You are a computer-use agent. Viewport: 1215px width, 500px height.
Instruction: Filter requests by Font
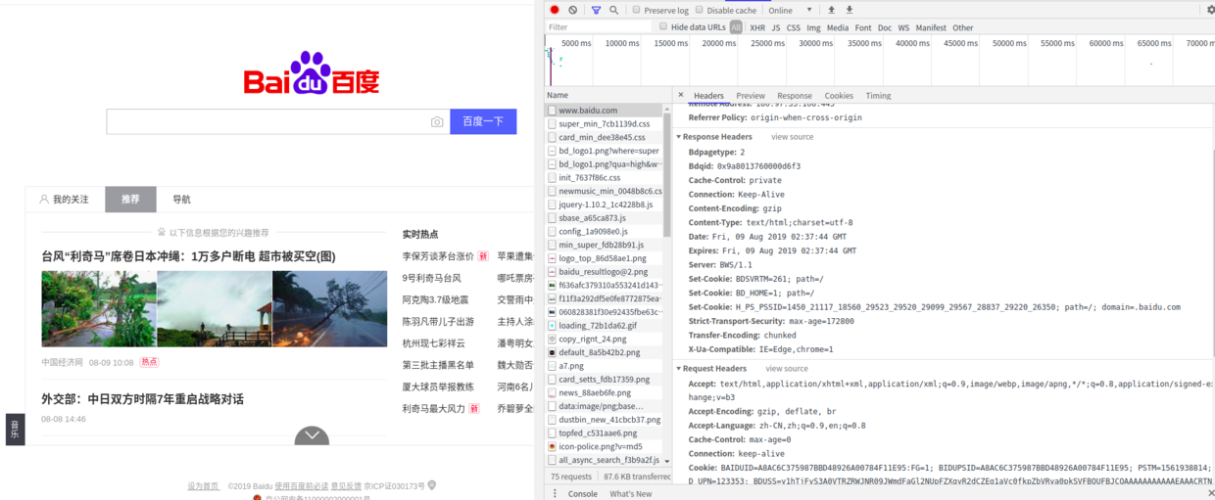(x=863, y=27)
